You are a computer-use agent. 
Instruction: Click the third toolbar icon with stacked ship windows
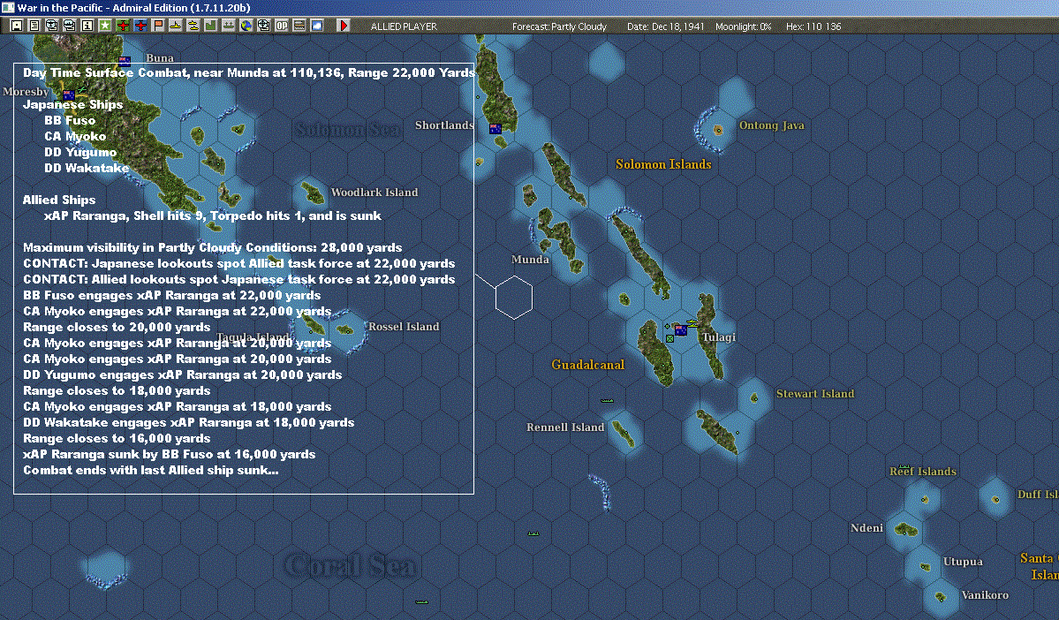point(52,26)
